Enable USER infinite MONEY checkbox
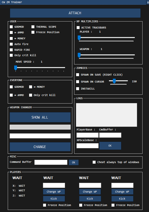Viewport: 149px width, 212px height. point(11,38)
